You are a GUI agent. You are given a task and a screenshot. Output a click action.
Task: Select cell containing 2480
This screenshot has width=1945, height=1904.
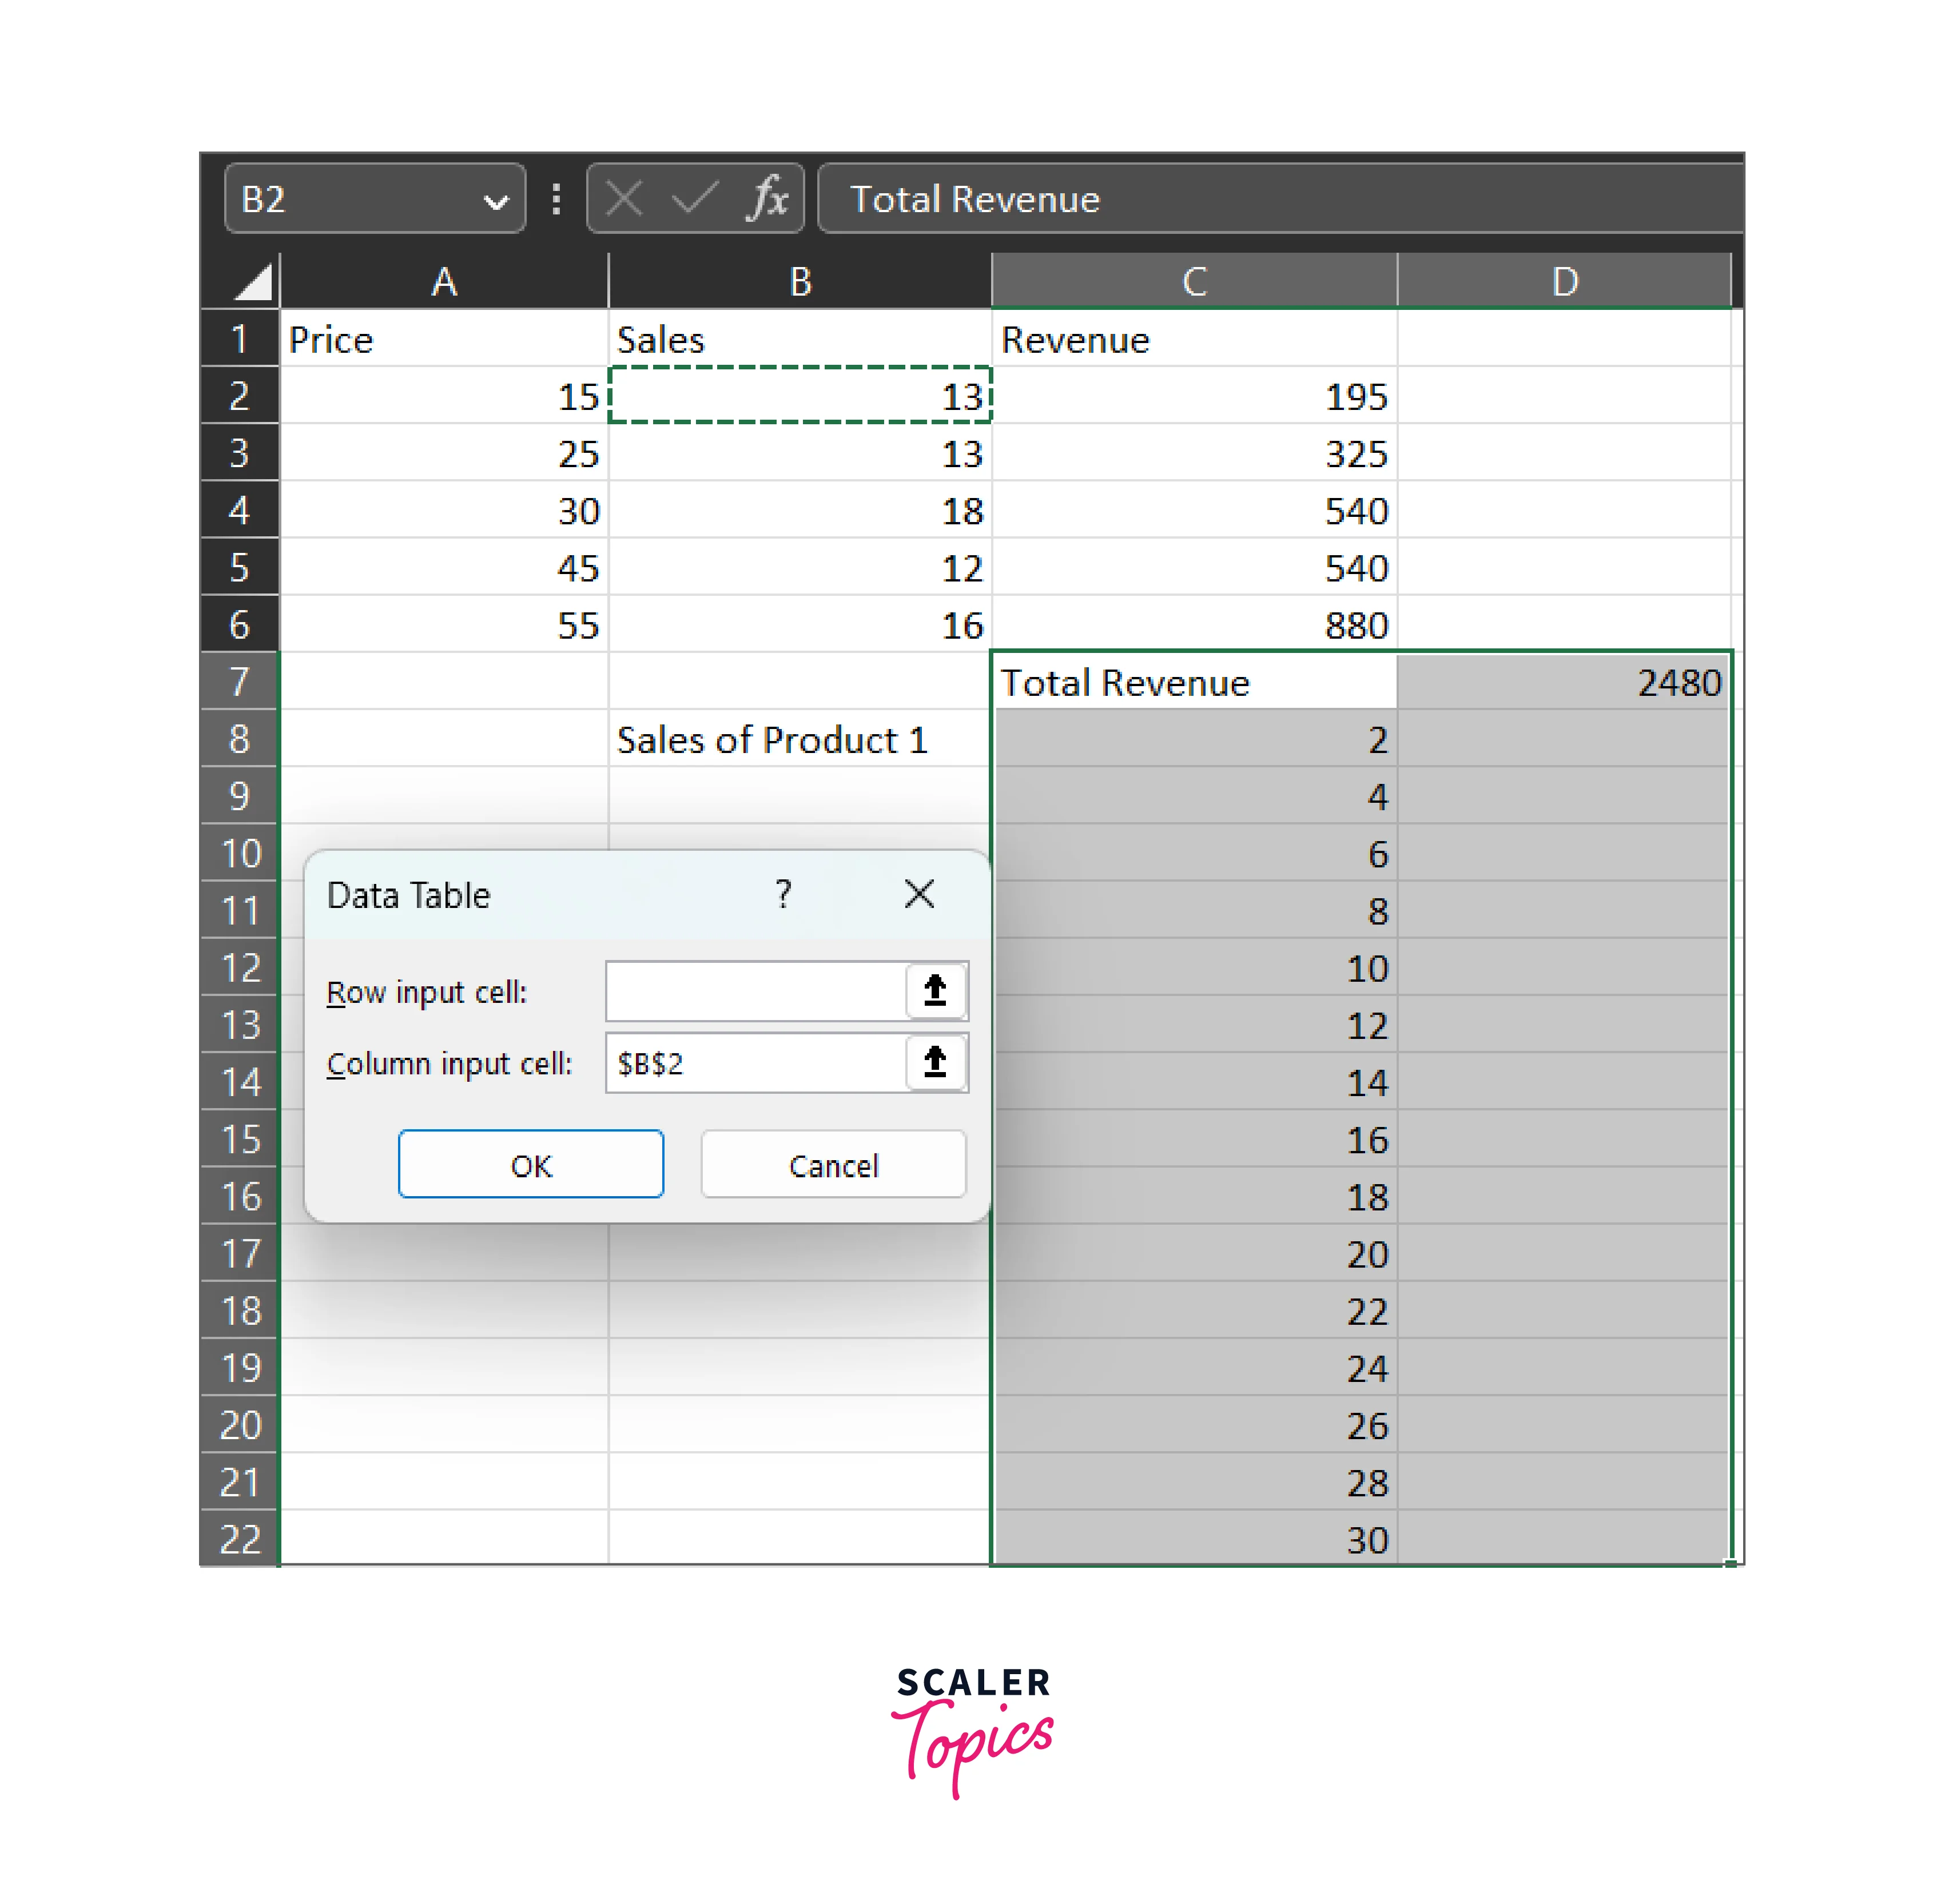click(x=1564, y=682)
